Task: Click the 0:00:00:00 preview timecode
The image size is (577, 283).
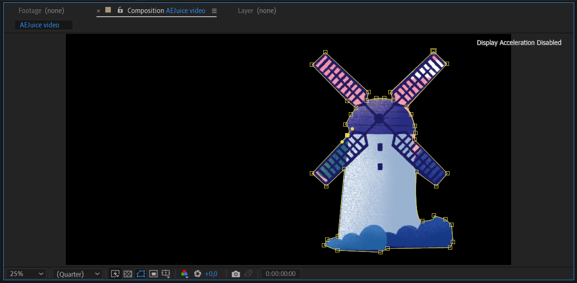Action: coord(281,274)
